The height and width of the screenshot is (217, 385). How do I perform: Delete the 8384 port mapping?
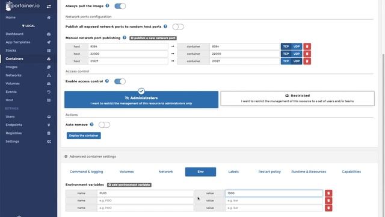(x=307, y=46)
